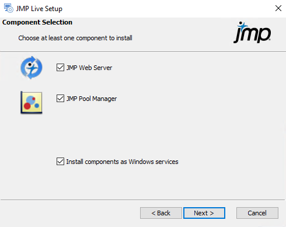Click the 'Component Selection' heading

(37, 22)
